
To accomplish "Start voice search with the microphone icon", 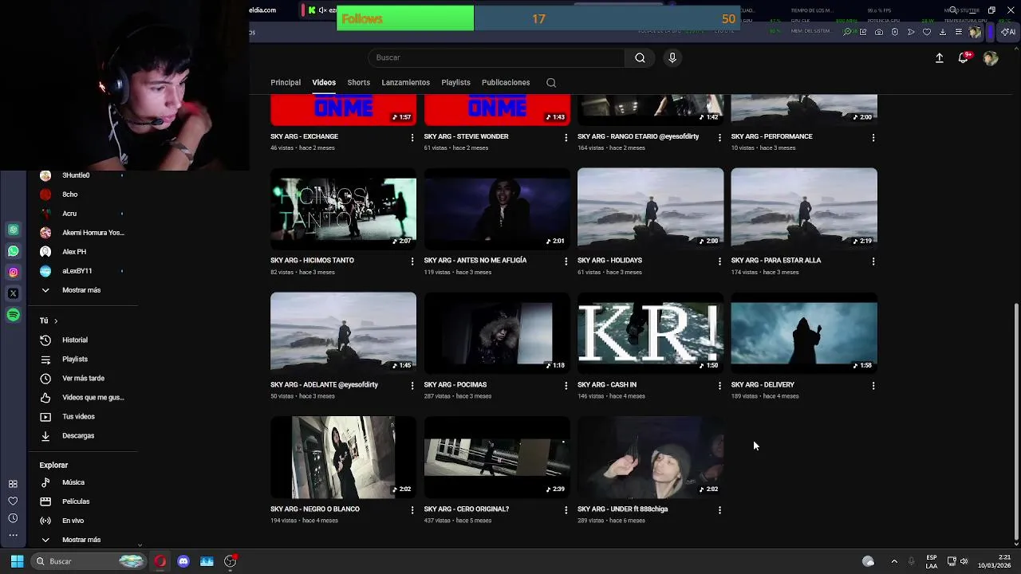I will 672,57.
